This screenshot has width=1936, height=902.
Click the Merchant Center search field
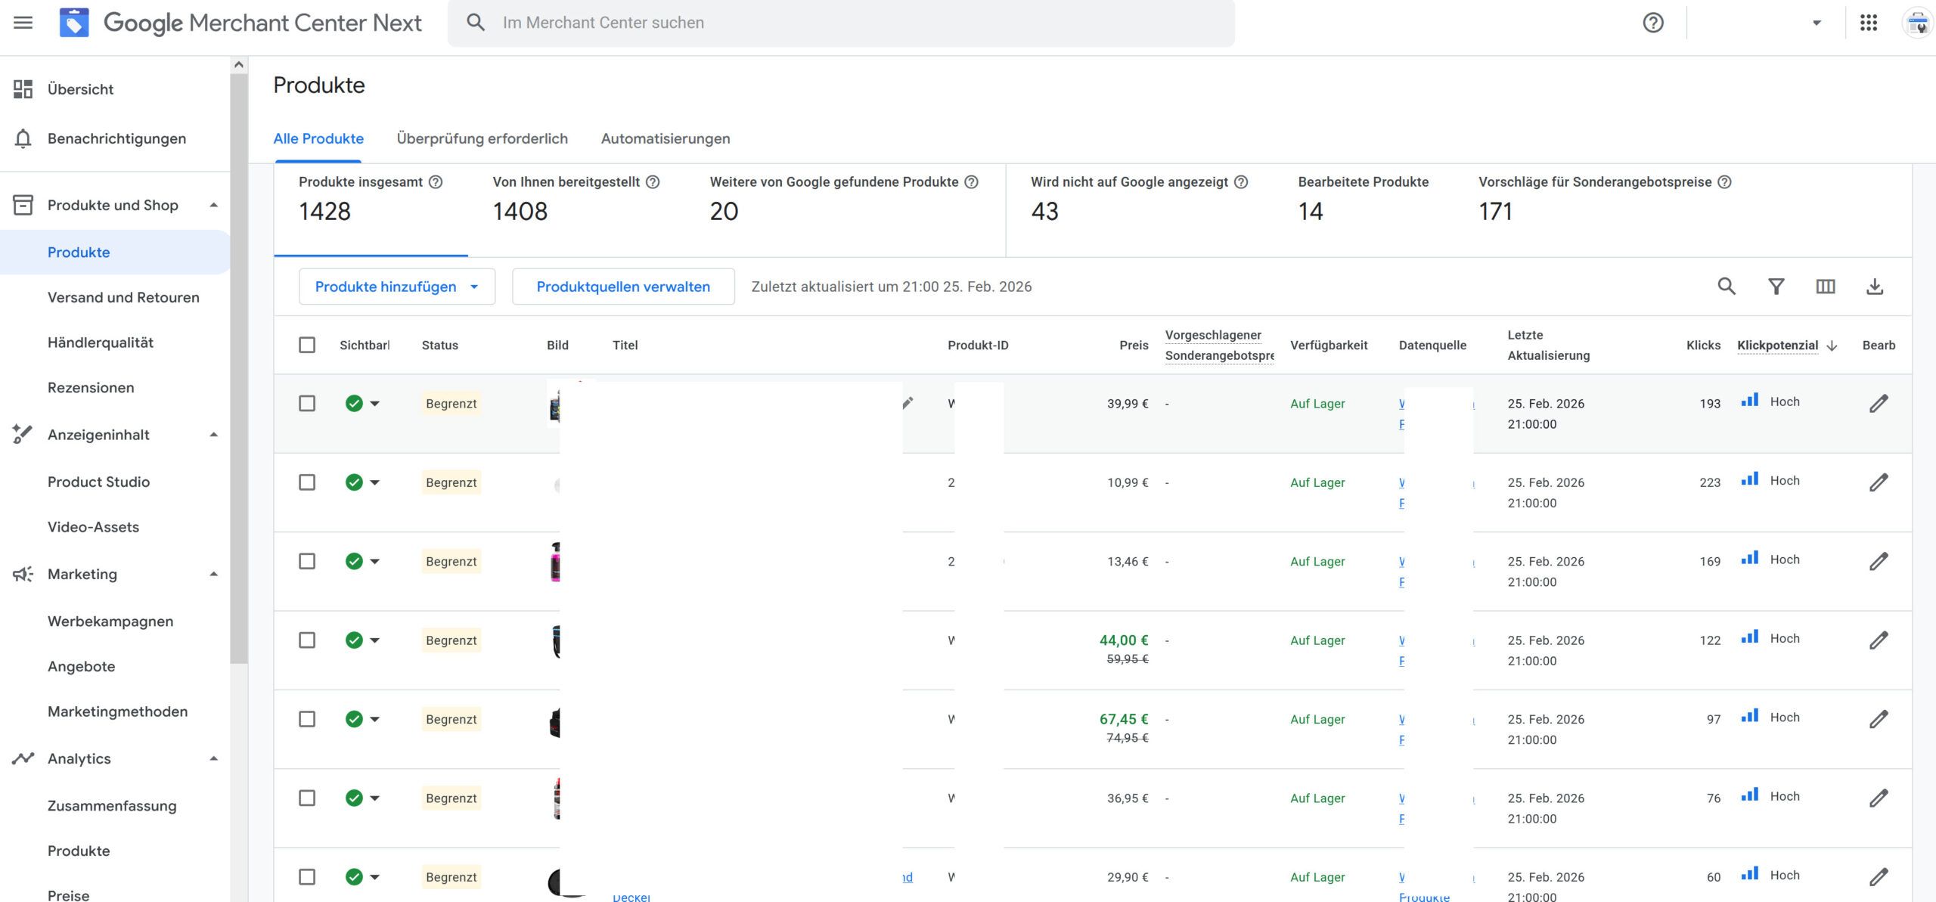tap(839, 23)
